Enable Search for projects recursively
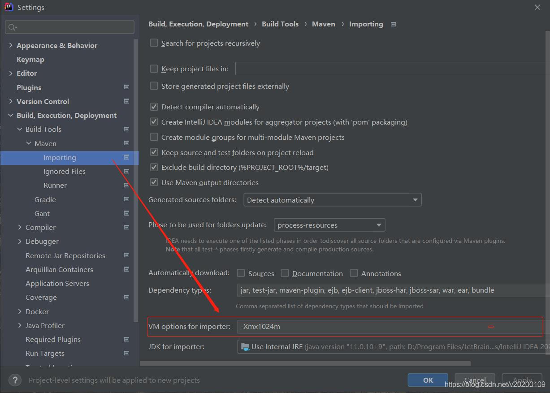The image size is (550, 393). pos(154,43)
